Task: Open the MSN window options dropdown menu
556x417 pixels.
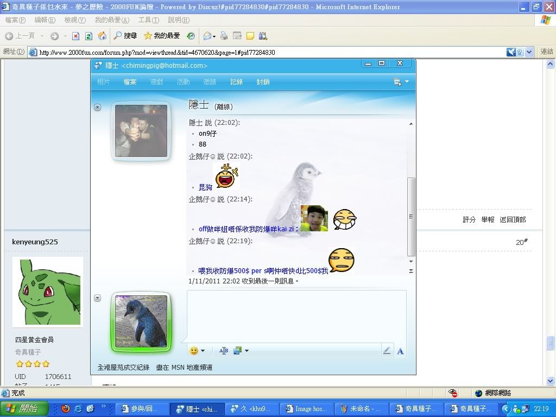Action: click(x=401, y=82)
